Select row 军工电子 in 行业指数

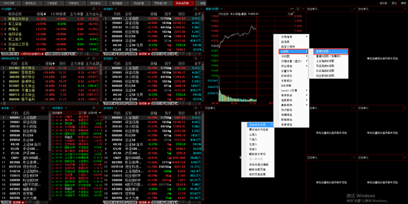click(x=50, y=39)
